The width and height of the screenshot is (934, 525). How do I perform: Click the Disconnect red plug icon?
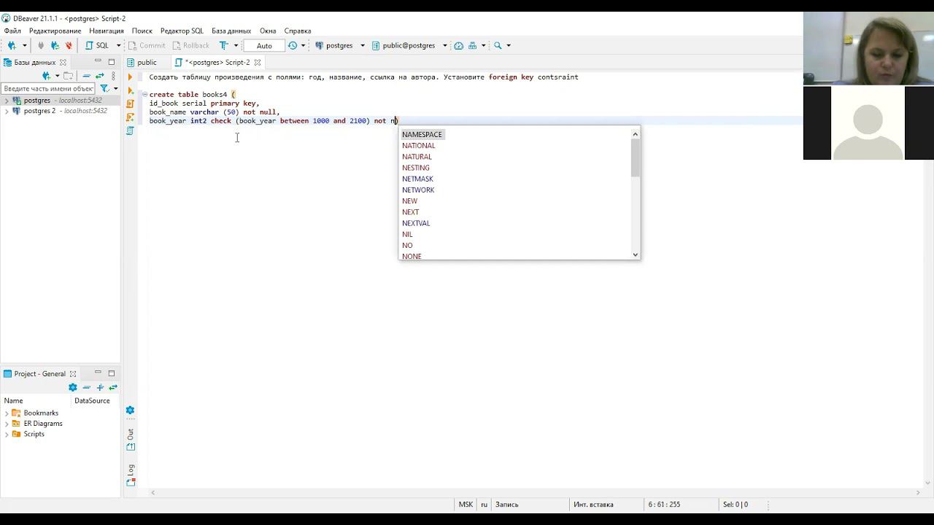click(x=69, y=45)
